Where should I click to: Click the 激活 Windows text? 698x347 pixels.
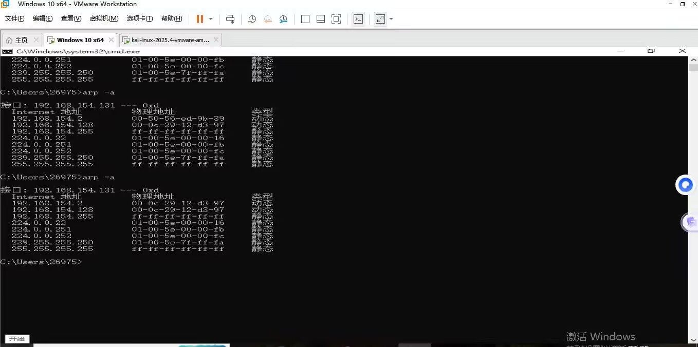[x=601, y=337]
